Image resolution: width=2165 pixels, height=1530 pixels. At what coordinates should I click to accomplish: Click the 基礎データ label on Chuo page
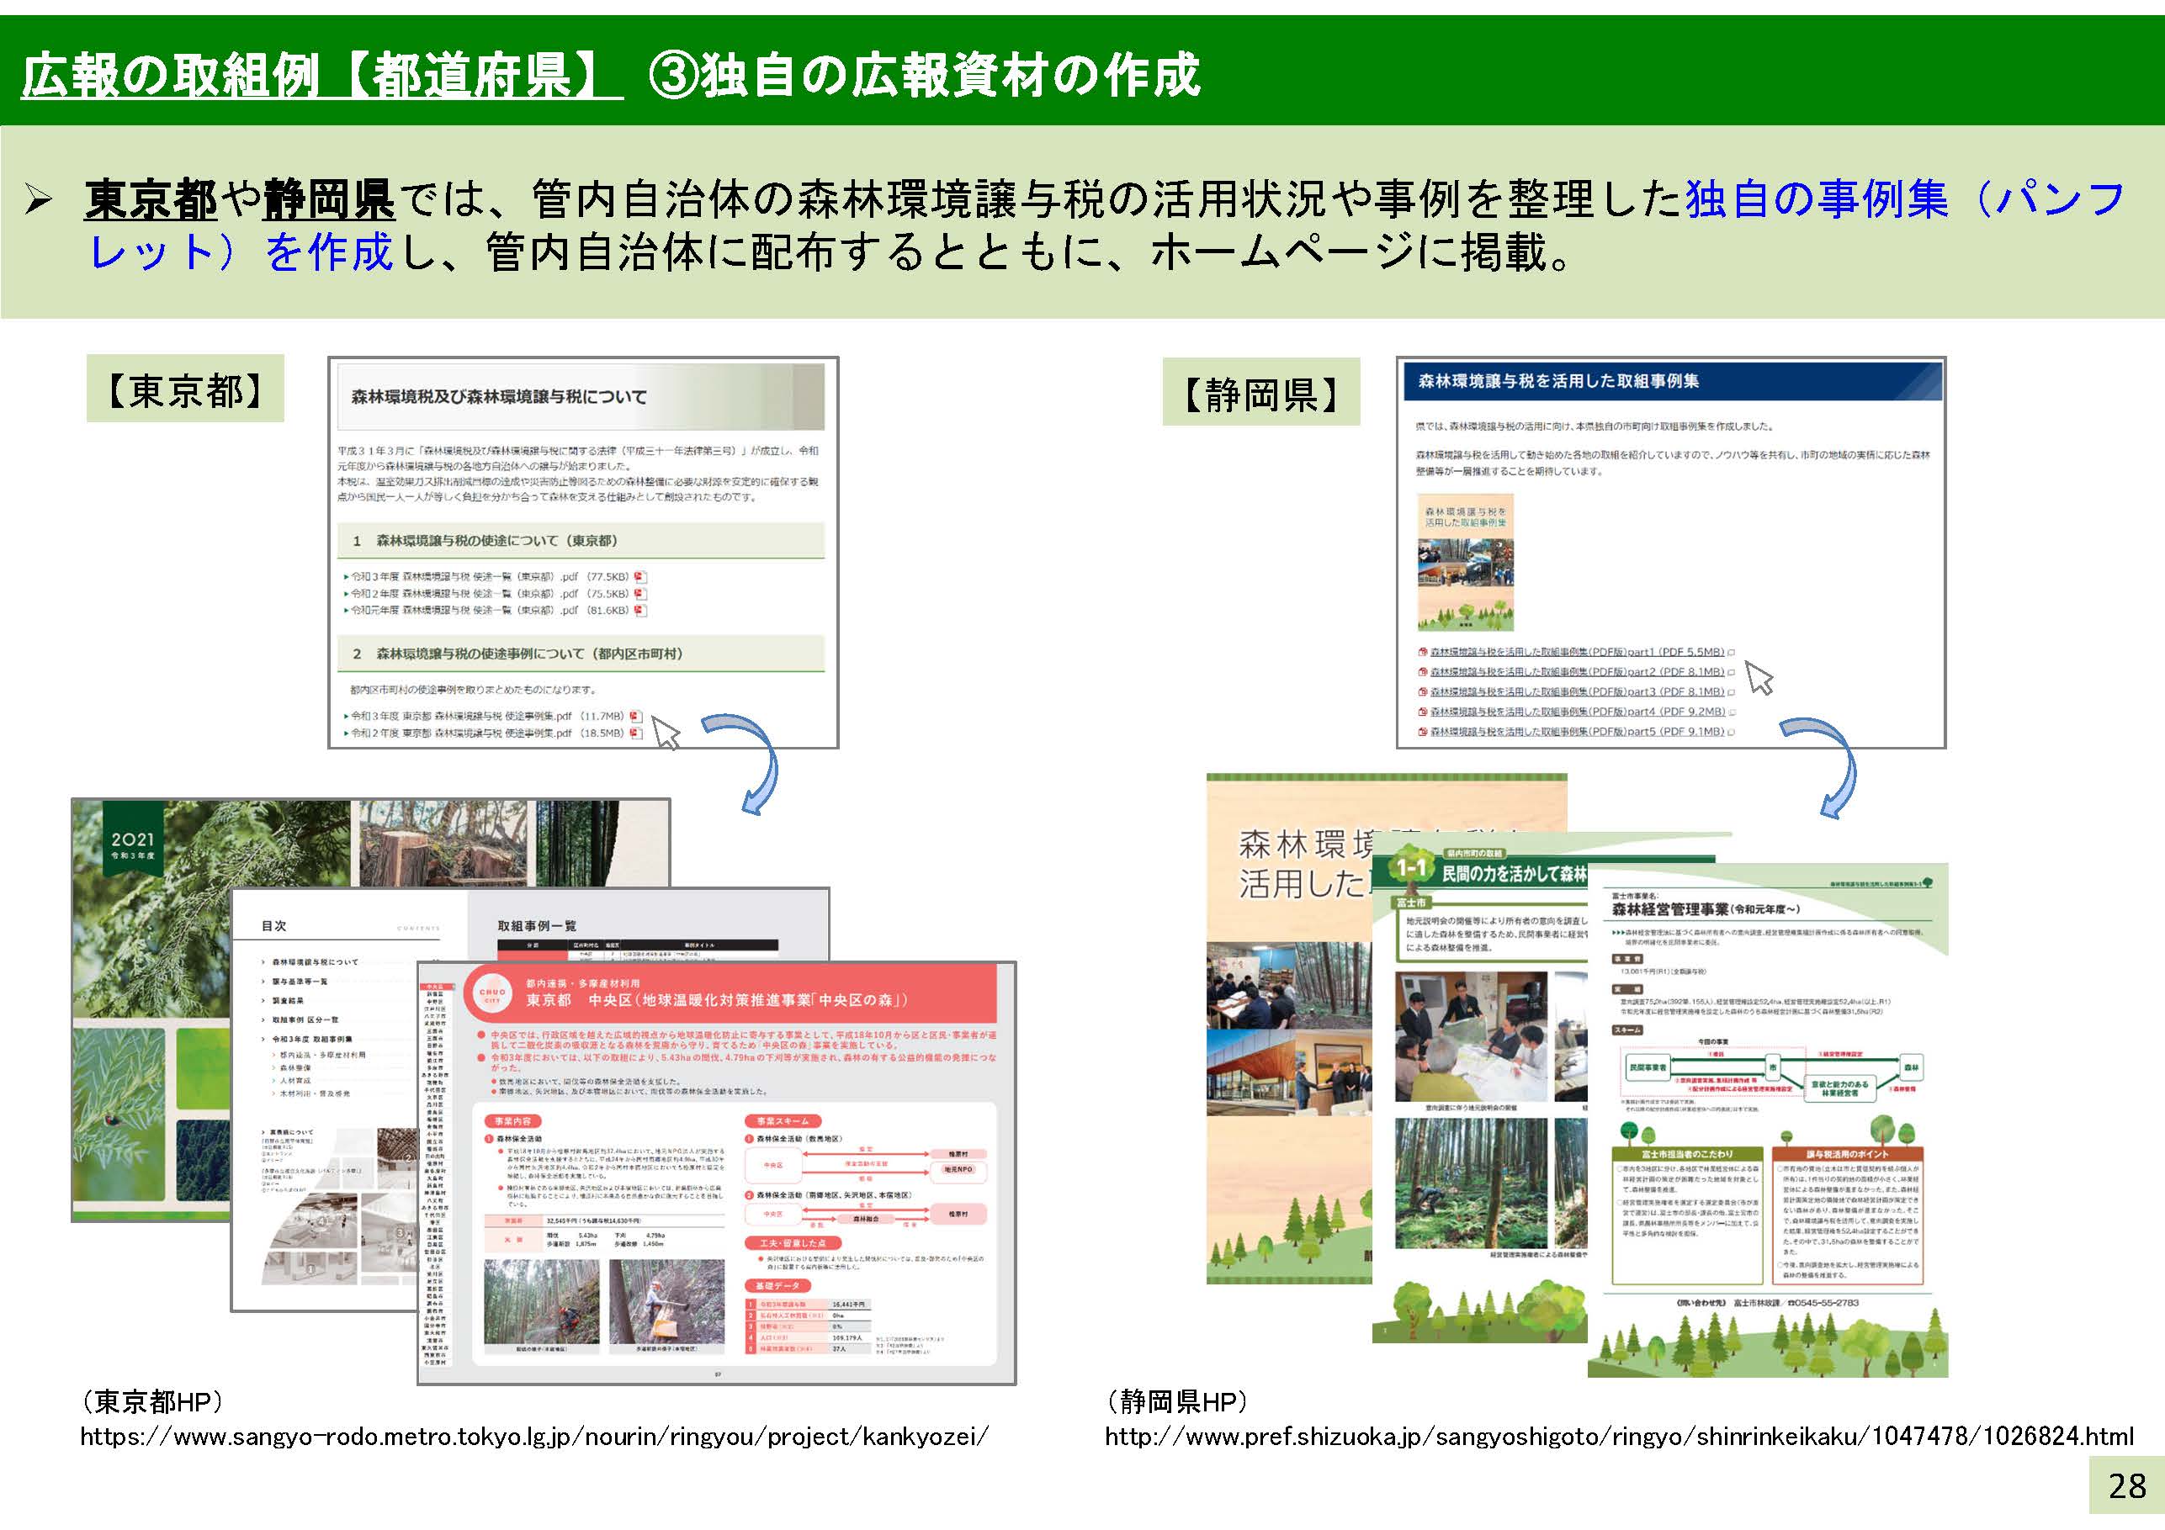(777, 1286)
